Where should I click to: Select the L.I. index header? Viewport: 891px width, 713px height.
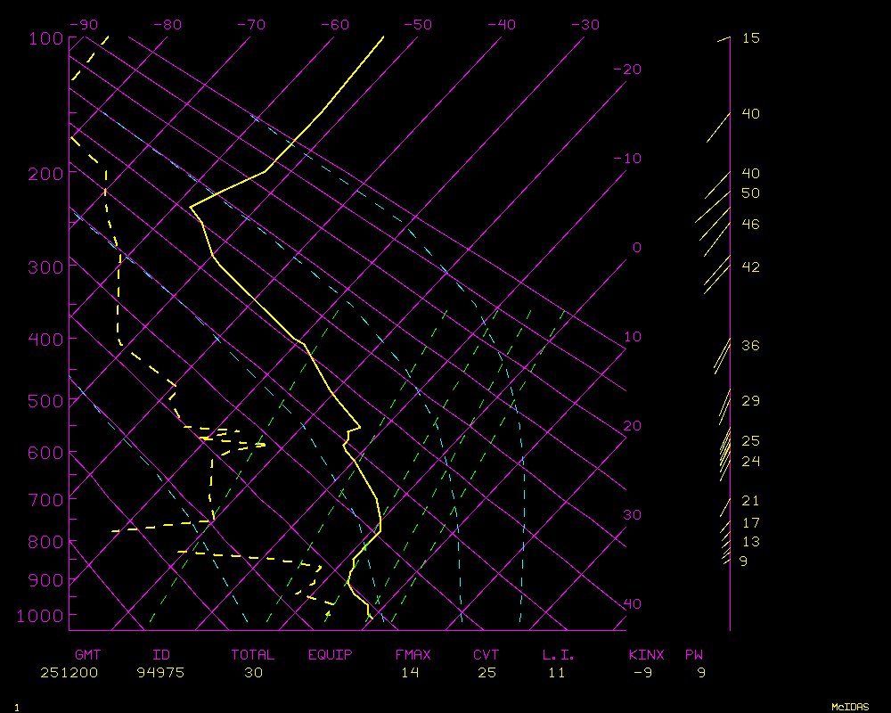click(559, 655)
